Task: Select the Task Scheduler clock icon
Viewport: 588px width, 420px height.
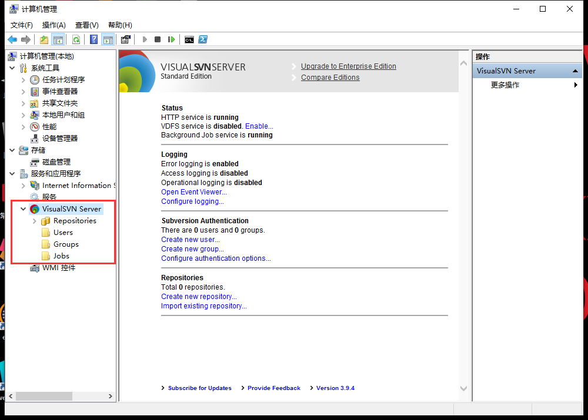Action: coord(35,80)
